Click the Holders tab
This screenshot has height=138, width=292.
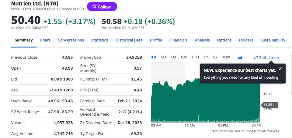point(246,40)
